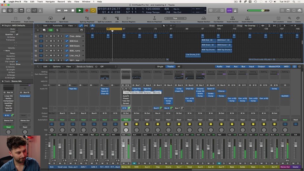Toggle the Mute checkbox in region inspector
The height and width of the screenshot is (171, 304).
click(17, 29)
